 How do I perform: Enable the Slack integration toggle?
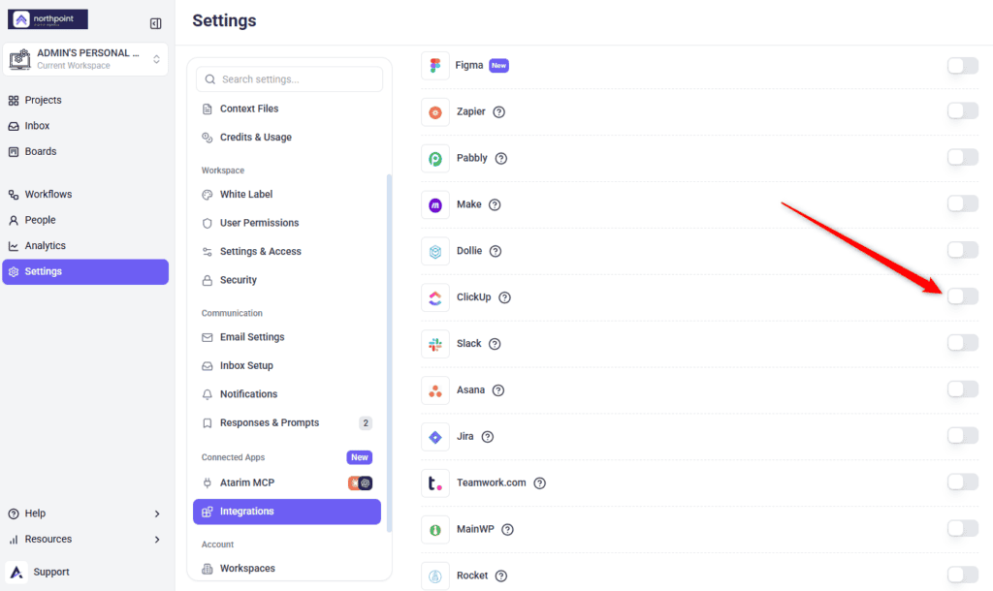click(x=963, y=342)
